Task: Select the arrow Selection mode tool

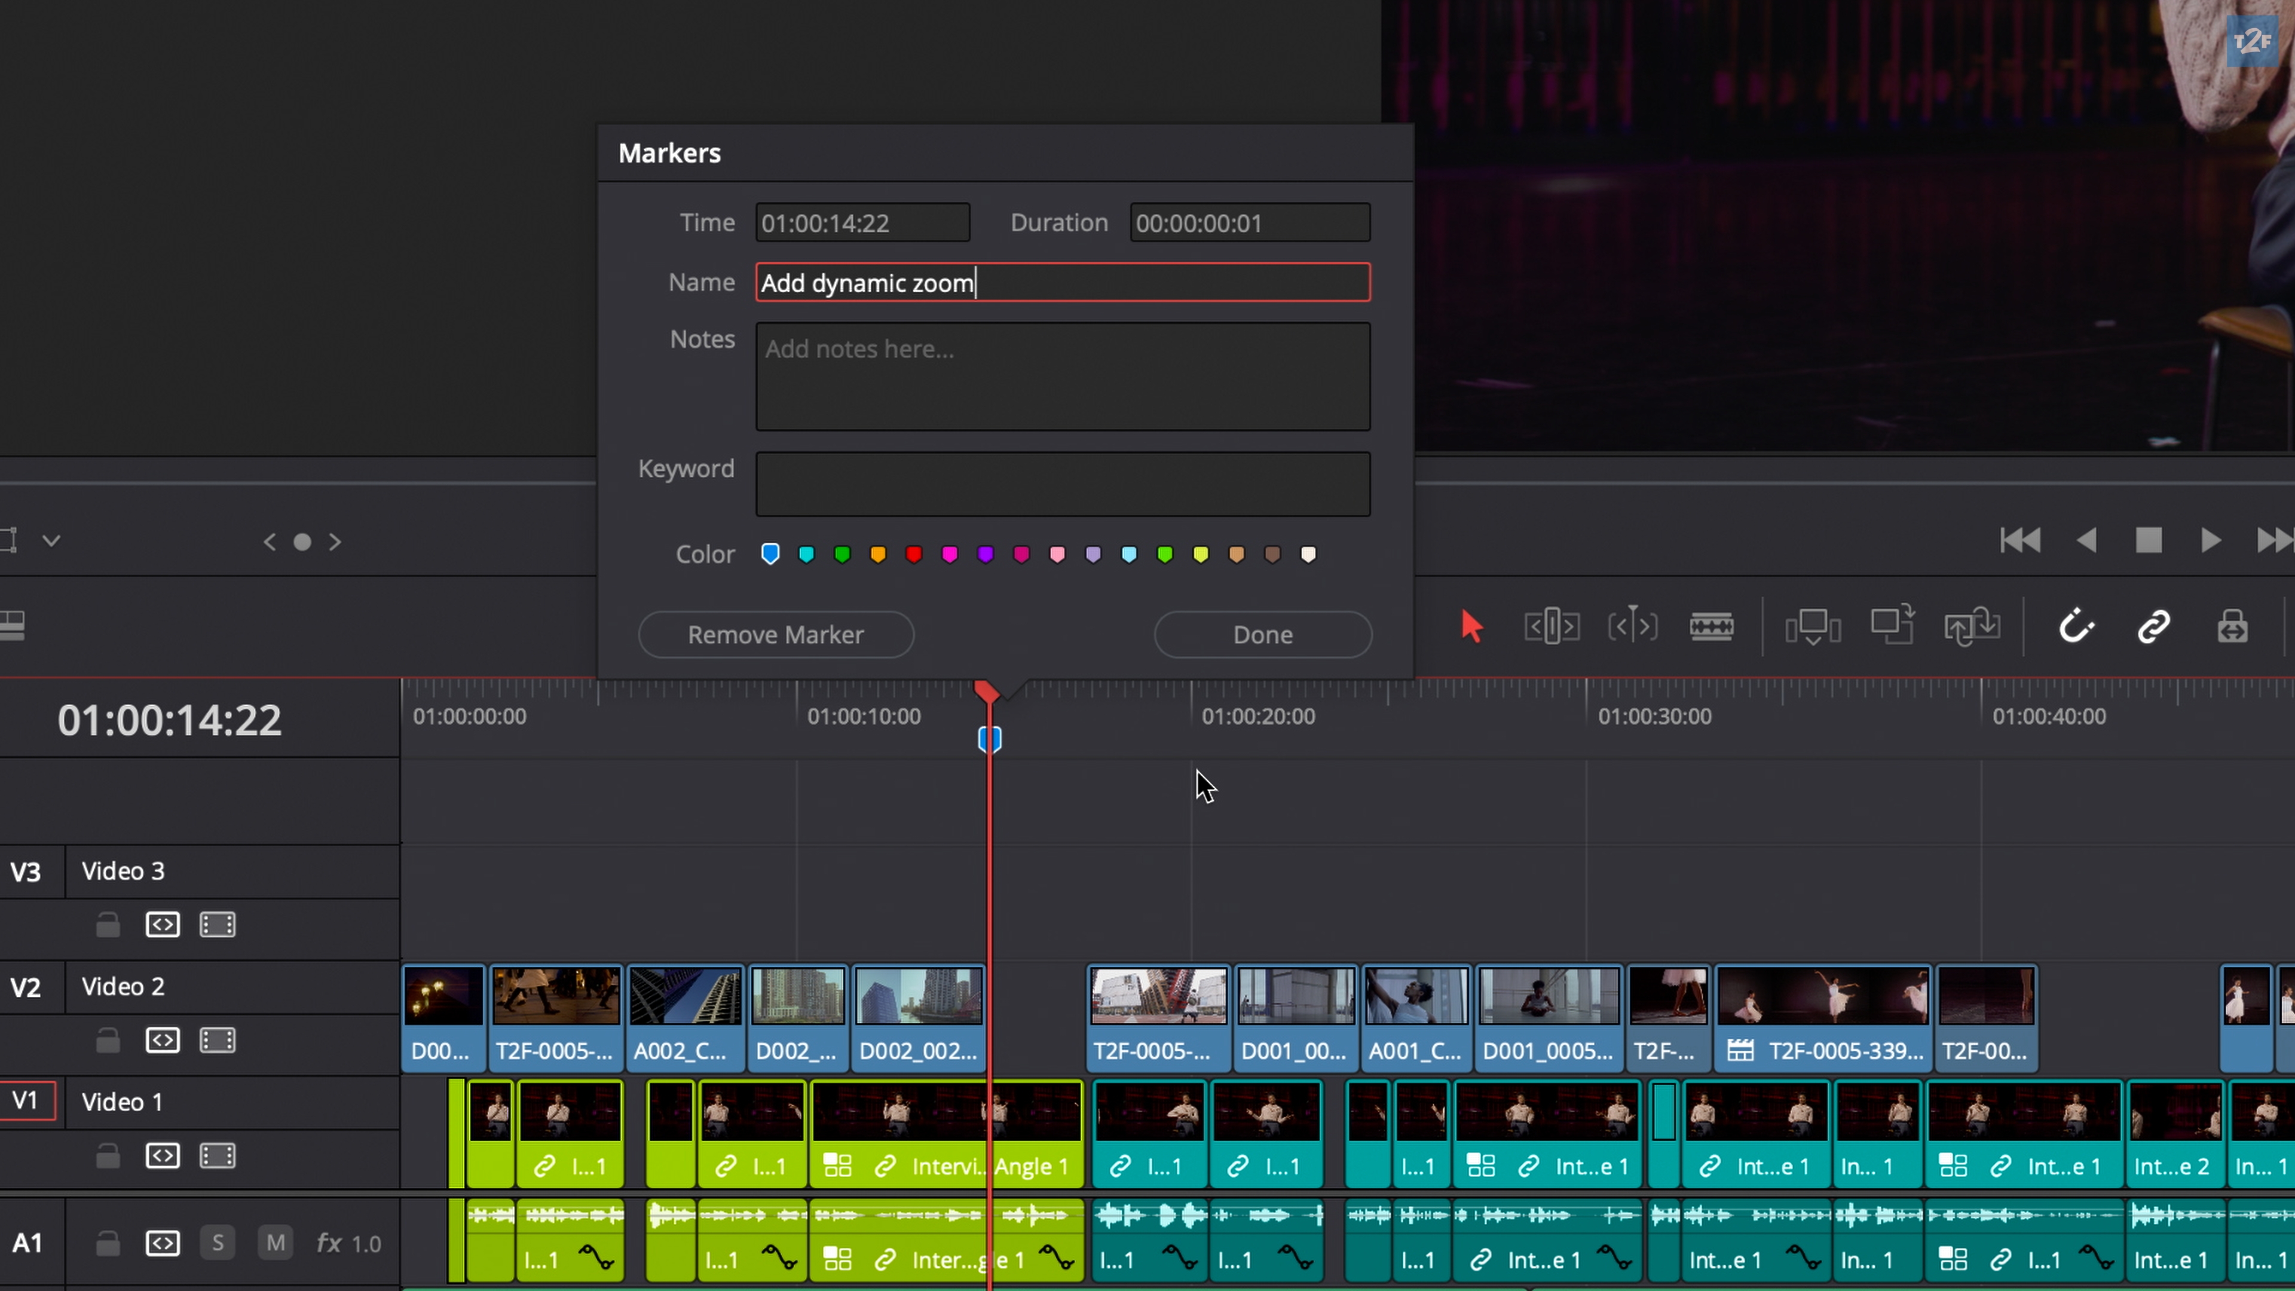Action: pyautogui.click(x=1471, y=626)
